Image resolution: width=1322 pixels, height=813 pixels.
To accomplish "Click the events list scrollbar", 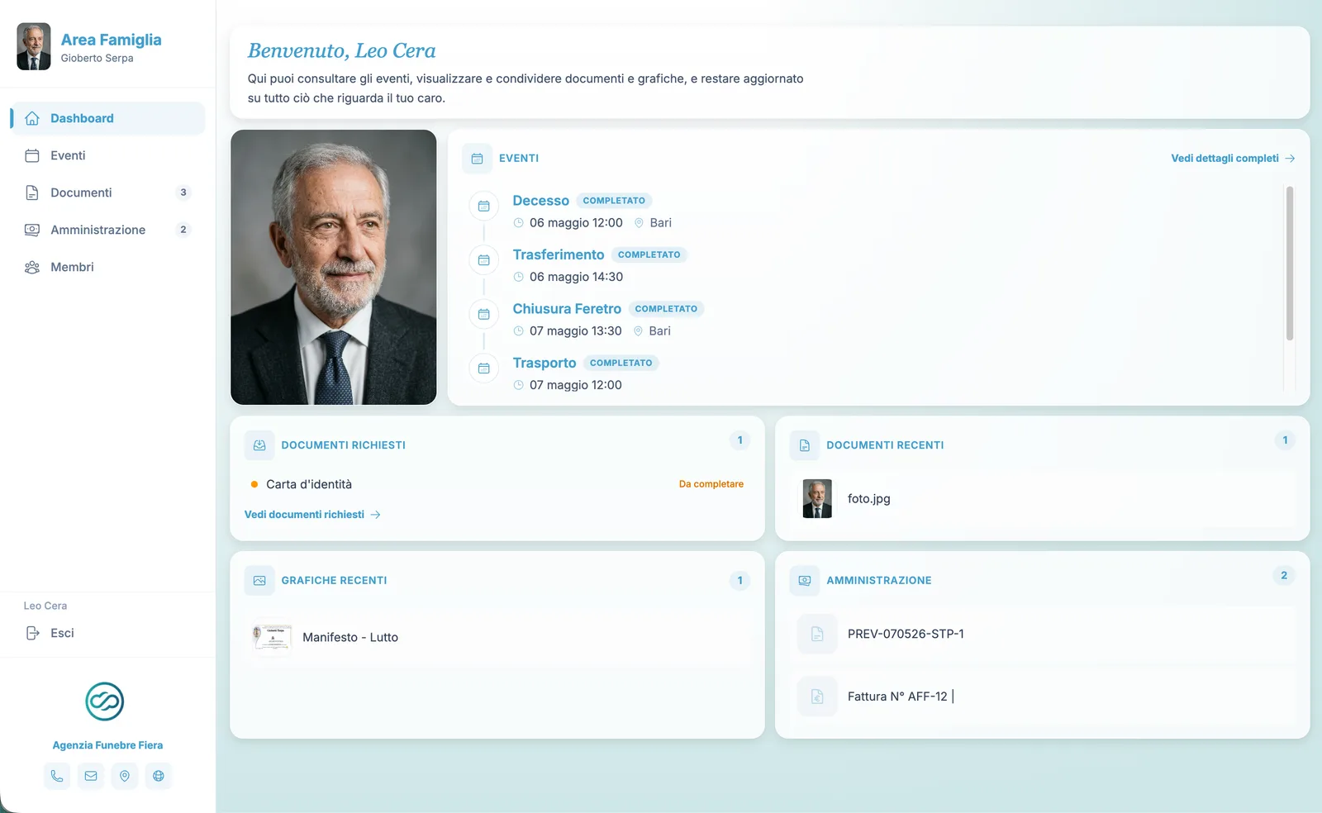I will [x=1289, y=263].
